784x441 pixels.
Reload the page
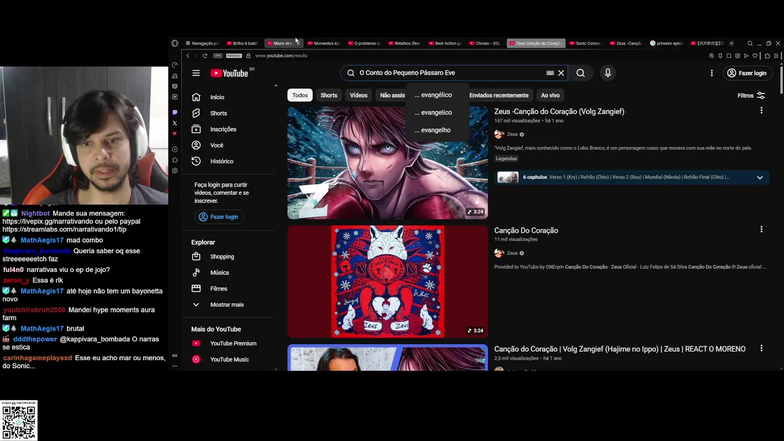click(x=205, y=56)
